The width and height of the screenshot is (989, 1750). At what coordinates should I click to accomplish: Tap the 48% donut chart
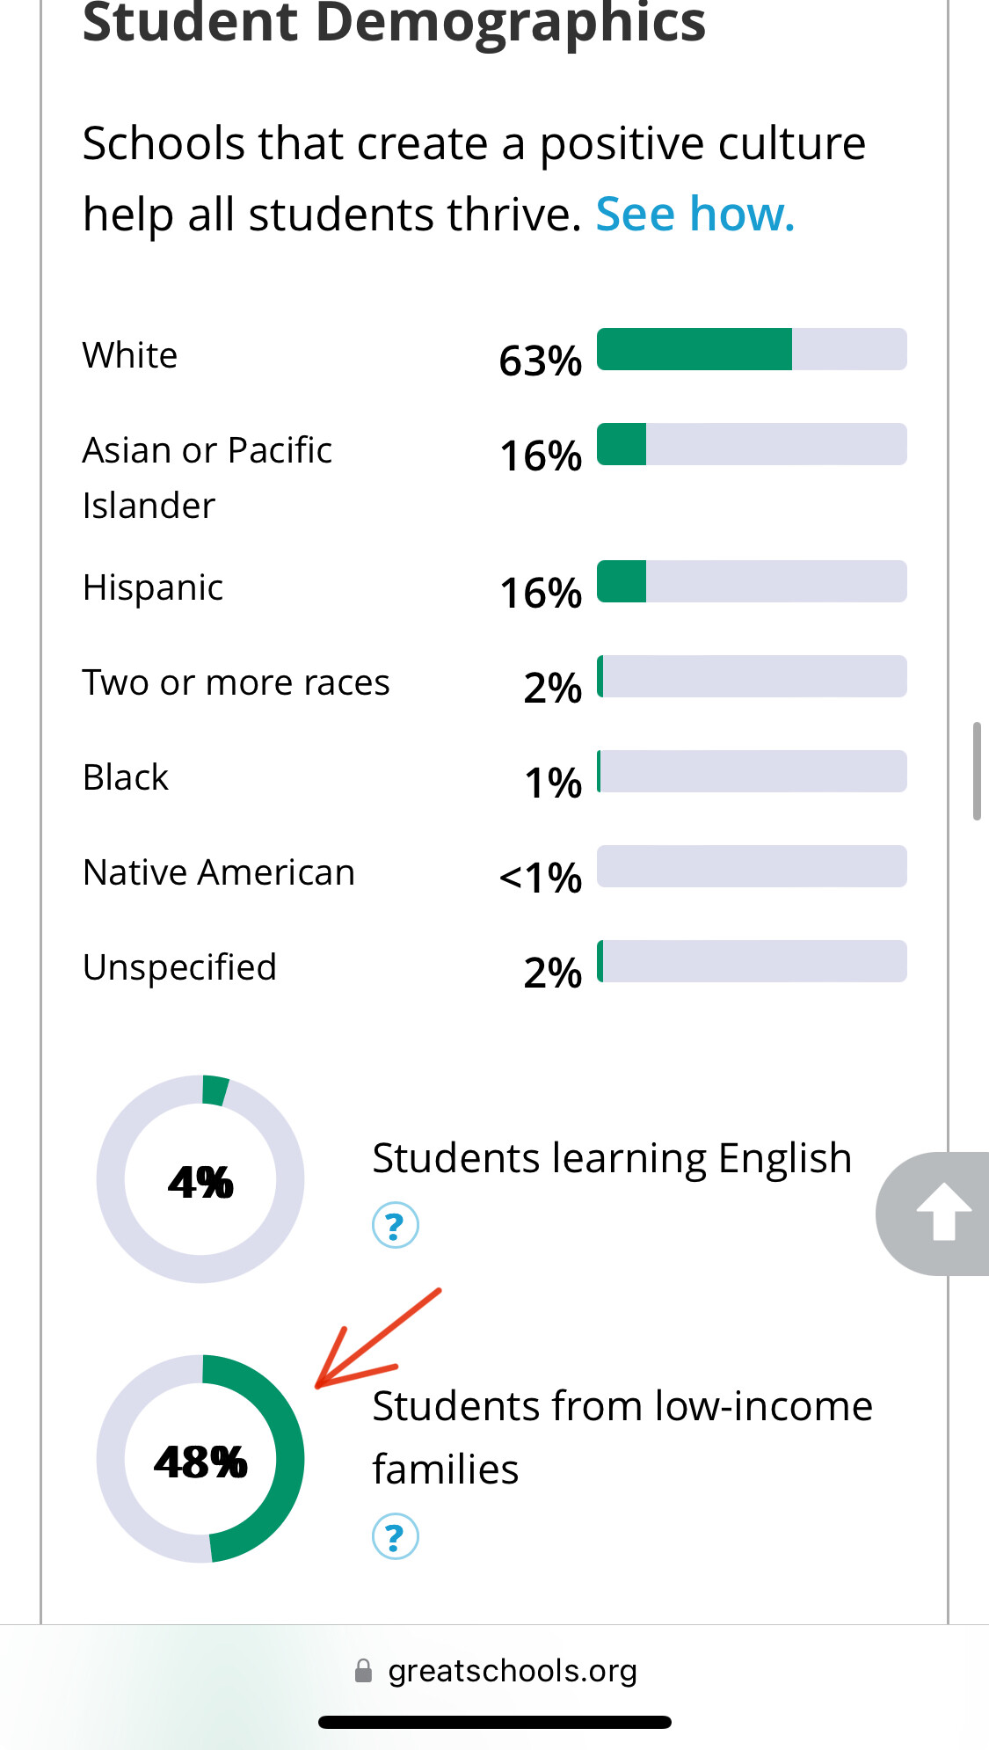pos(200,1459)
